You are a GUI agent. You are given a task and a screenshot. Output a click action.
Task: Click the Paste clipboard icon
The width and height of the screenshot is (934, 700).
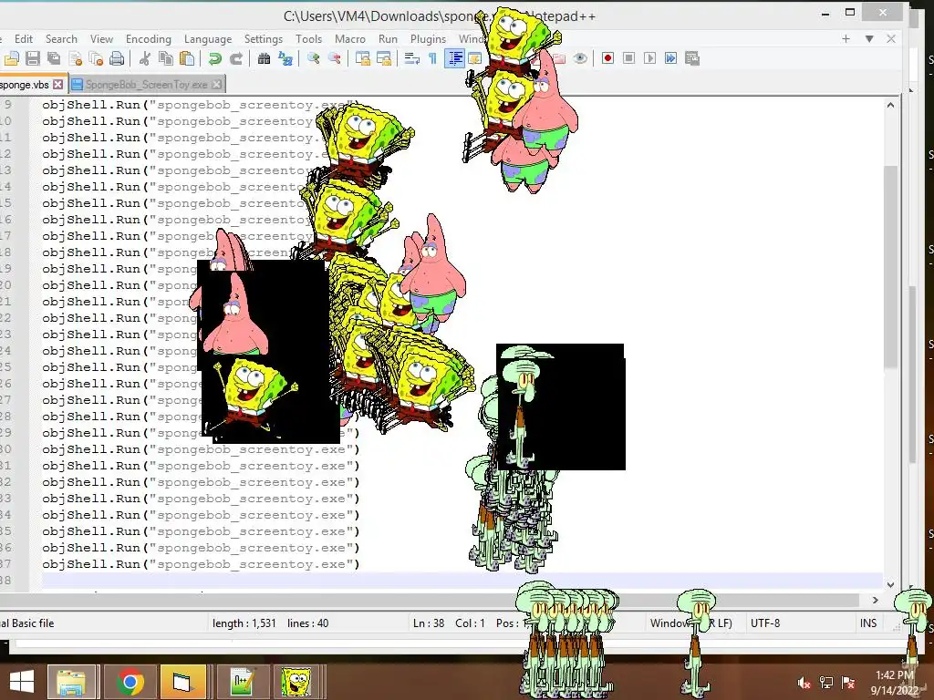click(x=187, y=58)
